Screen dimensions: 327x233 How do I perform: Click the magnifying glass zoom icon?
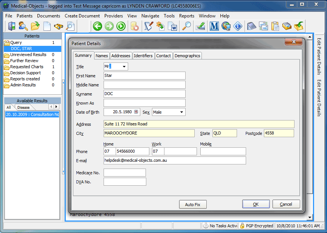click(x=187, y=26)
